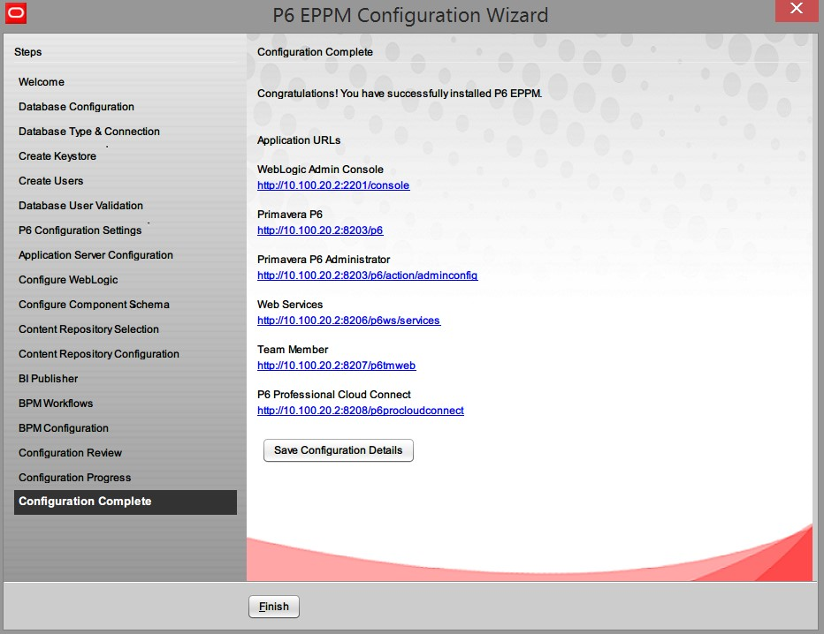Select the Configuration Review step
This screenshot has height=634, width=824.
[x=71, y=452]
